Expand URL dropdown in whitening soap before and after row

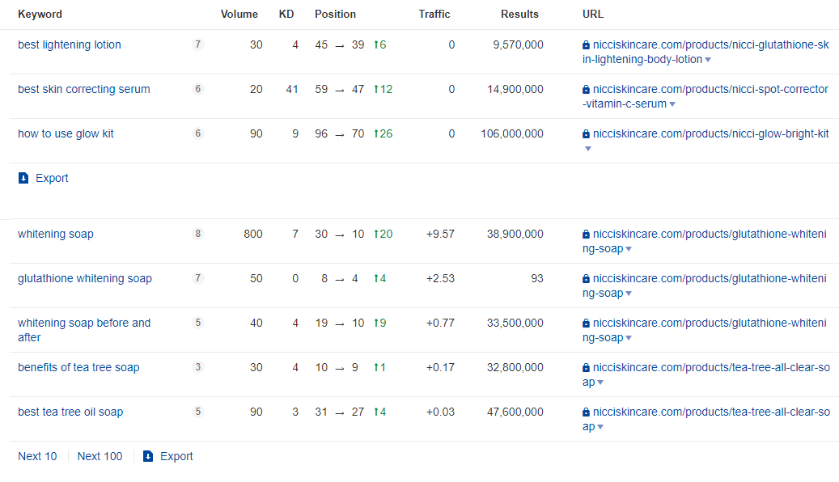click(x=629, y=338)
